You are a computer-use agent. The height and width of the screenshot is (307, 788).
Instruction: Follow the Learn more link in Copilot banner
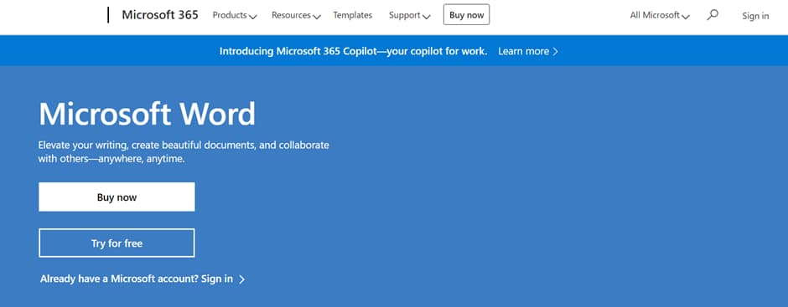[528, 51]
